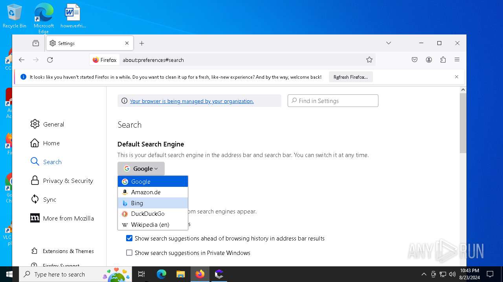Open Save to Pocket icon
This screenshot has height=282, width=503.
(x=415, y=60)
